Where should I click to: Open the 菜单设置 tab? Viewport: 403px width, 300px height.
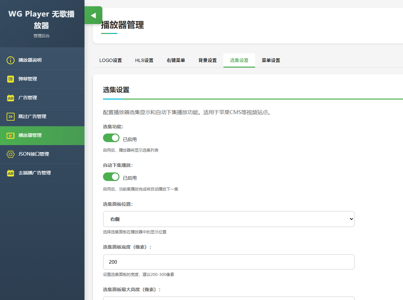pyautogui.click(x=271, y=60)
